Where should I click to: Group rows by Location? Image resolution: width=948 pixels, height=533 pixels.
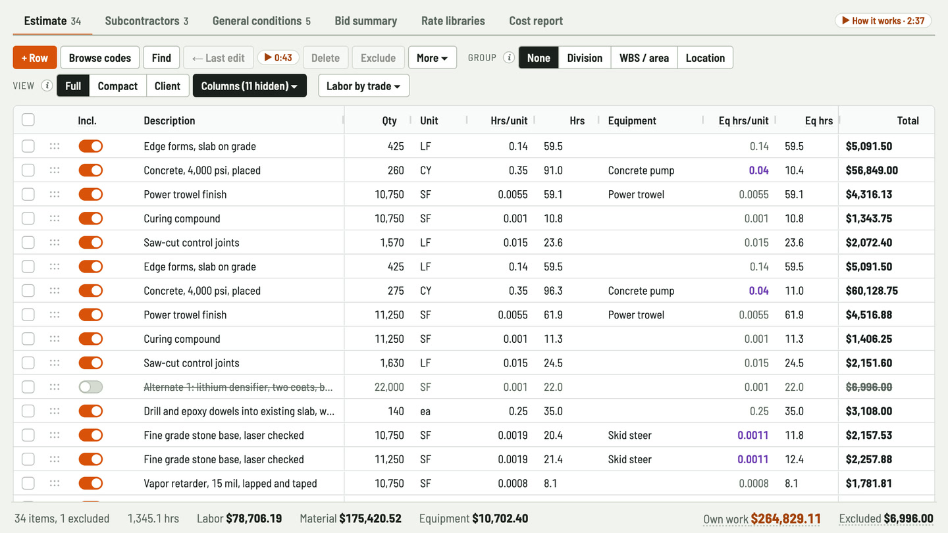coord(705,58)
